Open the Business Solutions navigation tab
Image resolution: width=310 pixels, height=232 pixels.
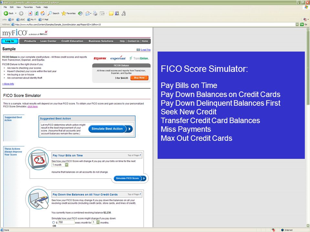[101, 41]
